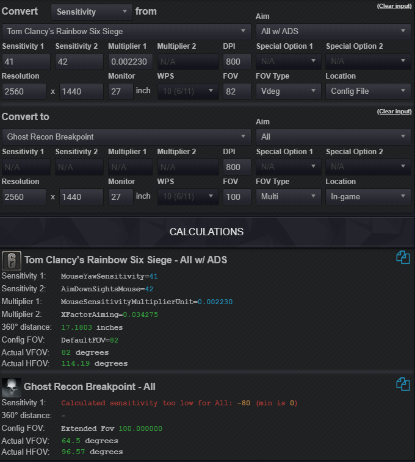Image resolution: width=415 pixels, height=462 pixels.
Task: Click source Sensitivity 1 field containing 41
Action: click(26, 62)
